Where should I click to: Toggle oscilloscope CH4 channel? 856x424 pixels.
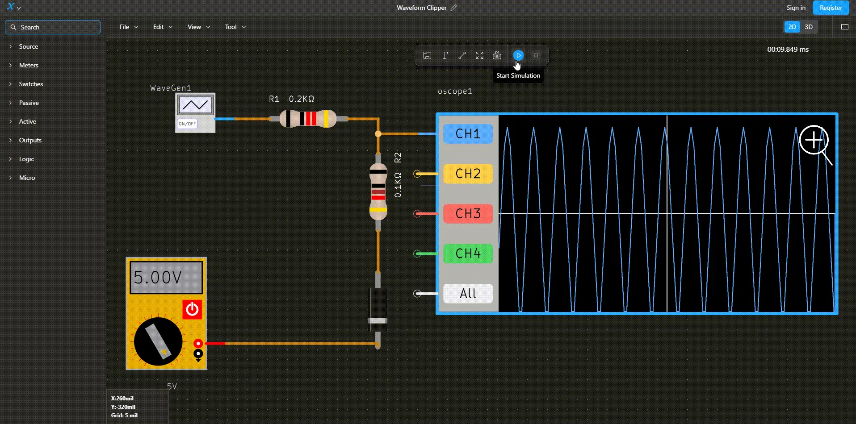click(468, 254)
